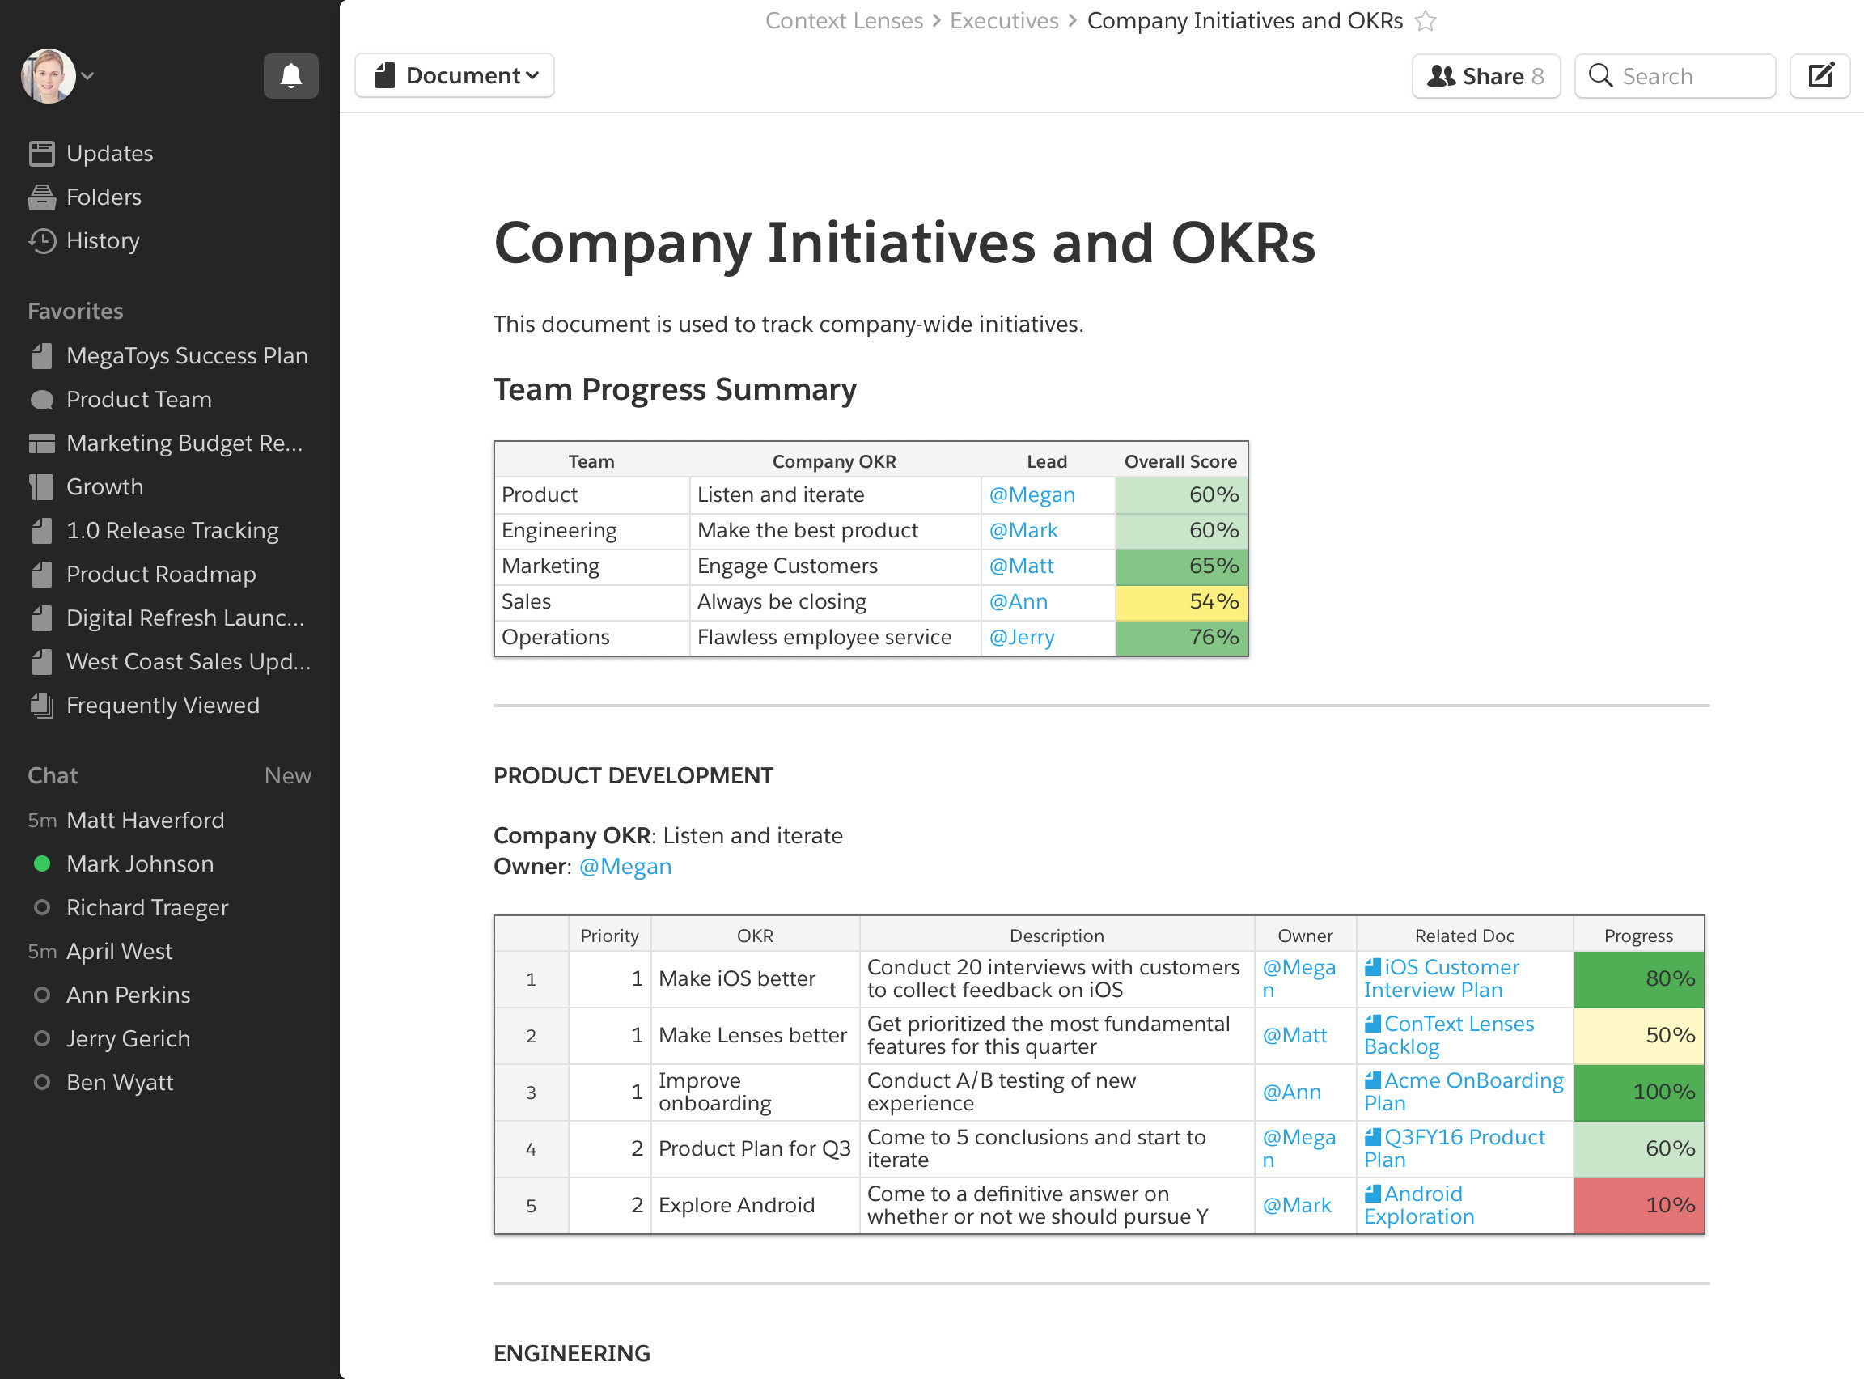Open the Growth folder favorite
The image size is (1864, 1379).
104,486
